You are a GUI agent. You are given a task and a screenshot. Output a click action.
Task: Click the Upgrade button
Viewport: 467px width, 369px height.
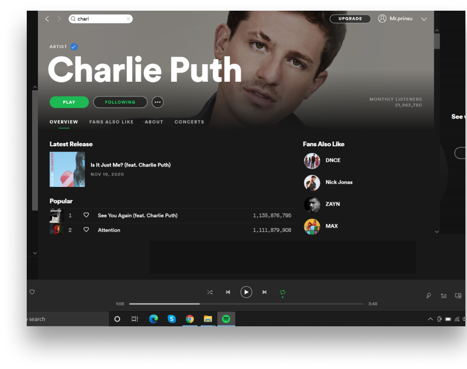pos(350,19)
